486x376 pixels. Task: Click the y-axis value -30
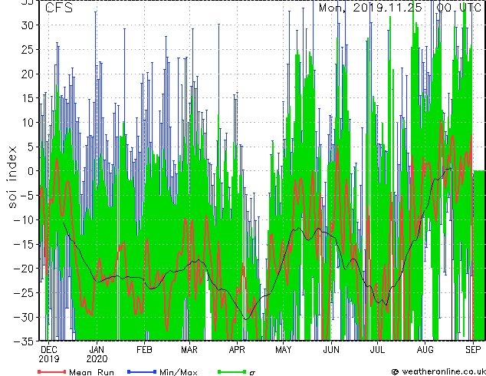(x=24, y=317)
